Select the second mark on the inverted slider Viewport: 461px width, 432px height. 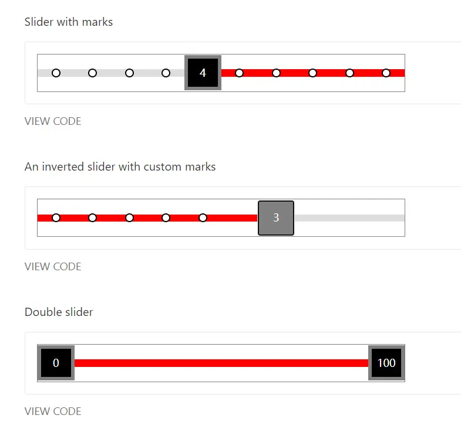[92, 218]
